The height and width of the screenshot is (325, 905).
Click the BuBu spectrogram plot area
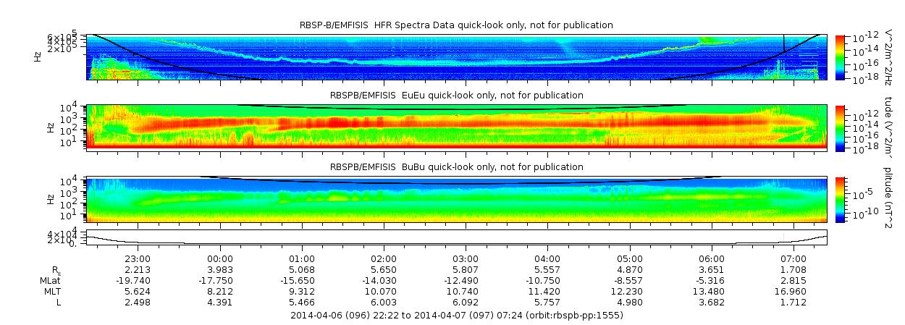(456, 199)
